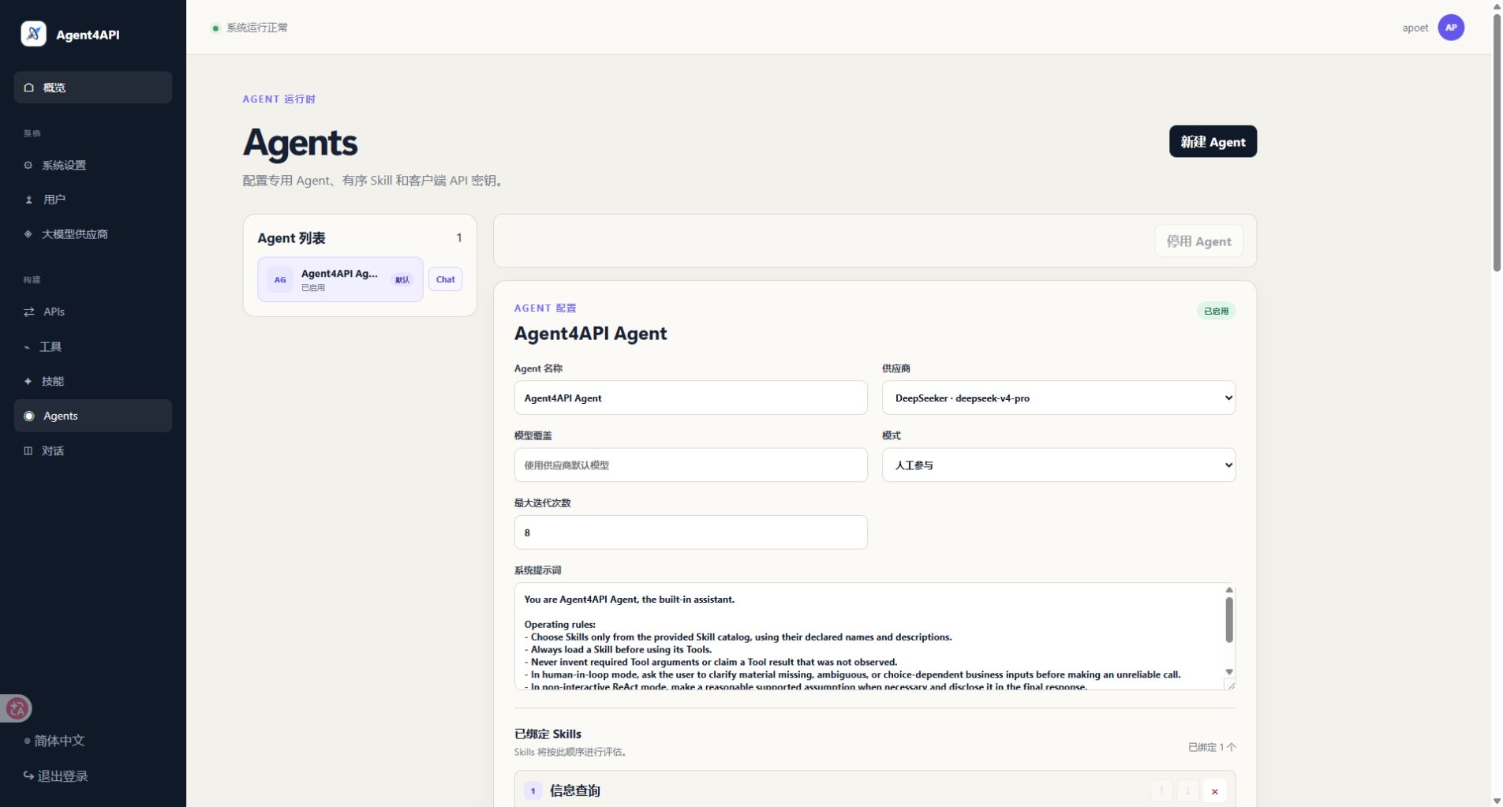Open Chat for the Agent4API agent
The width and height of the screenshot is (1503, 807).
click(445, 279)
